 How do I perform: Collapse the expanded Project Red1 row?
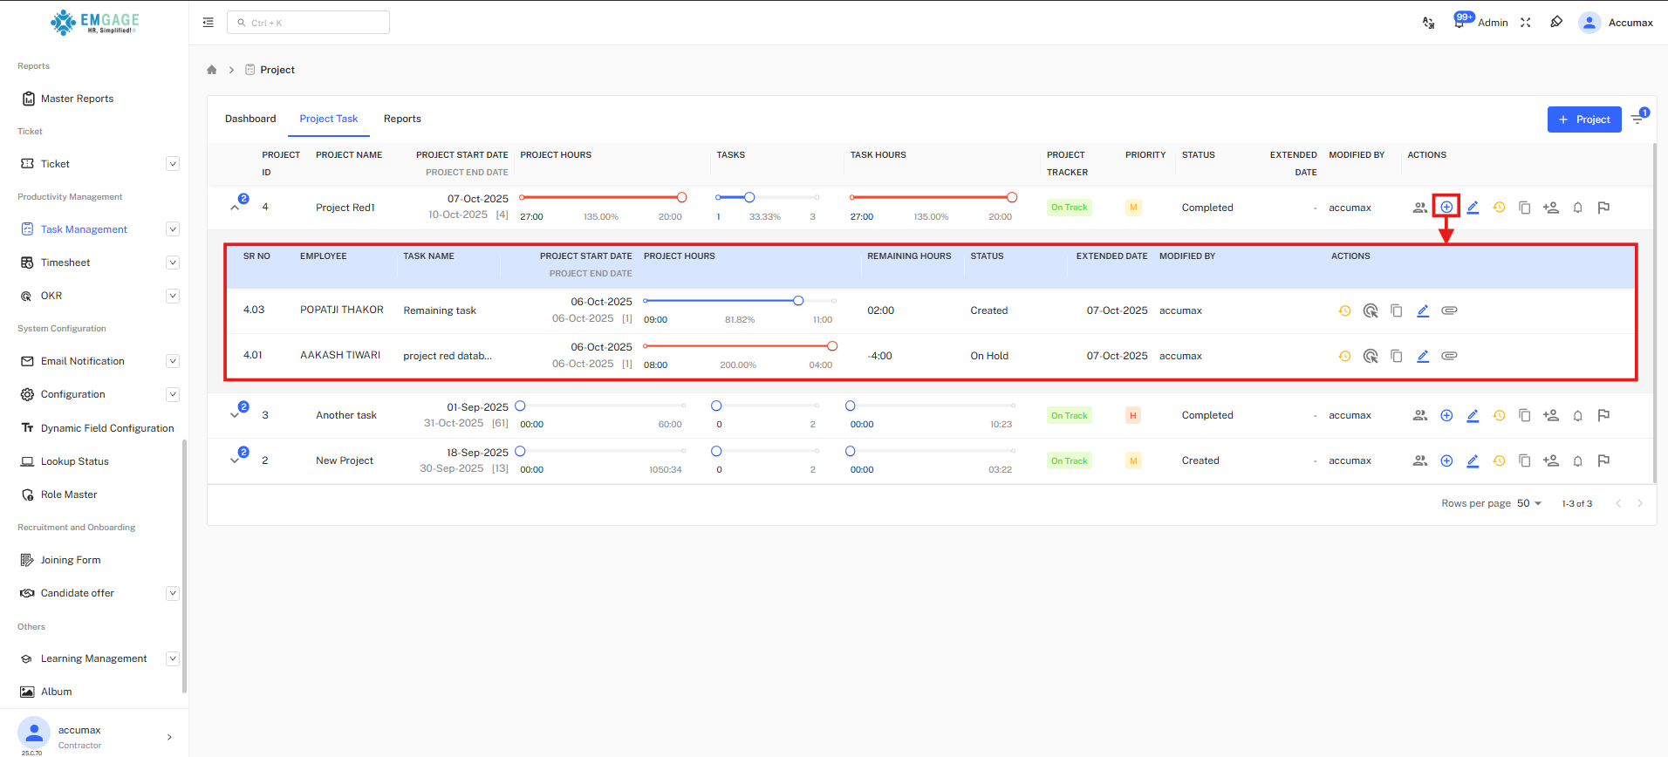[x=235, y=208]
